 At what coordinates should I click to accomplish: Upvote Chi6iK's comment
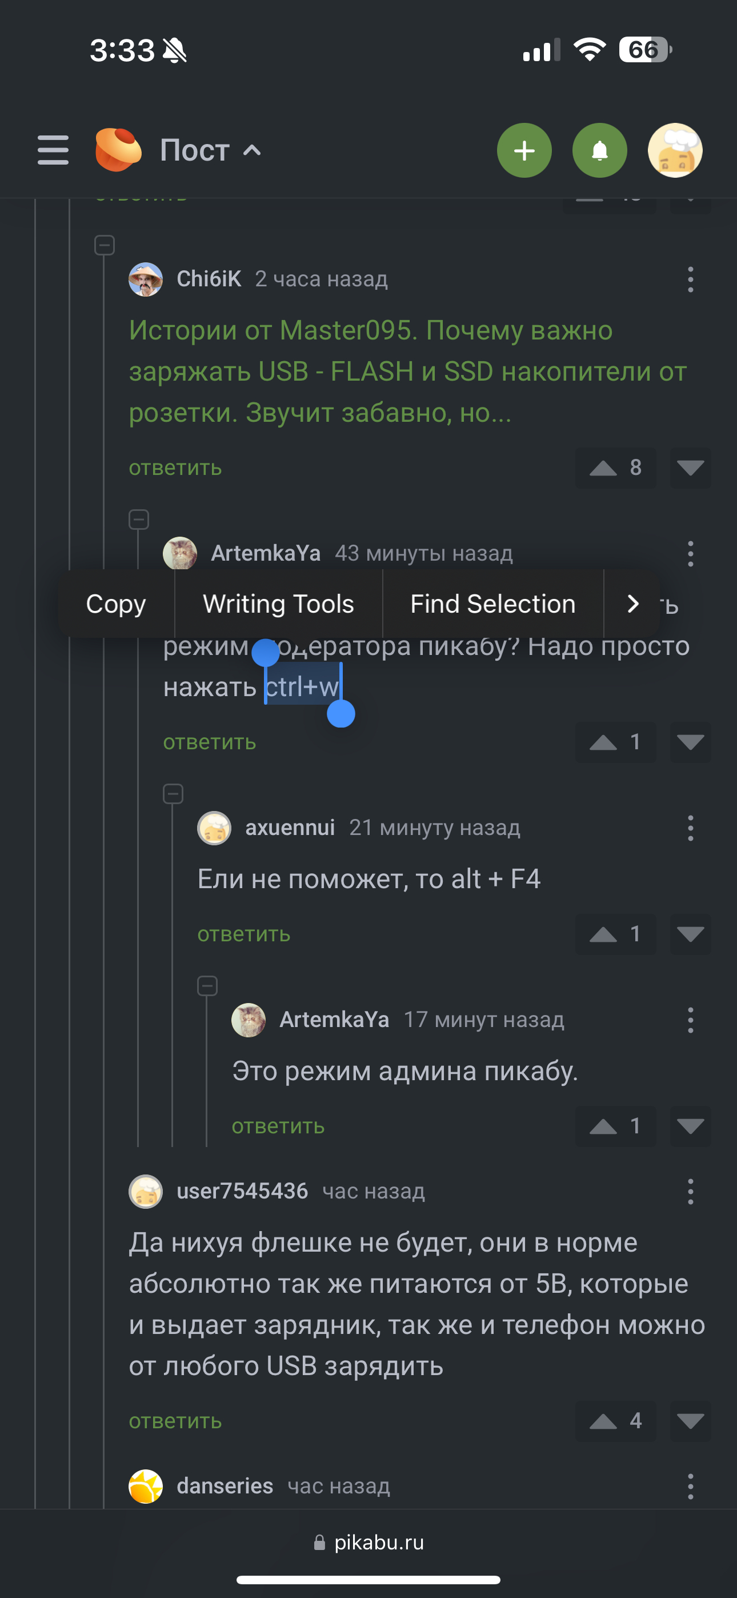[603, 468]
